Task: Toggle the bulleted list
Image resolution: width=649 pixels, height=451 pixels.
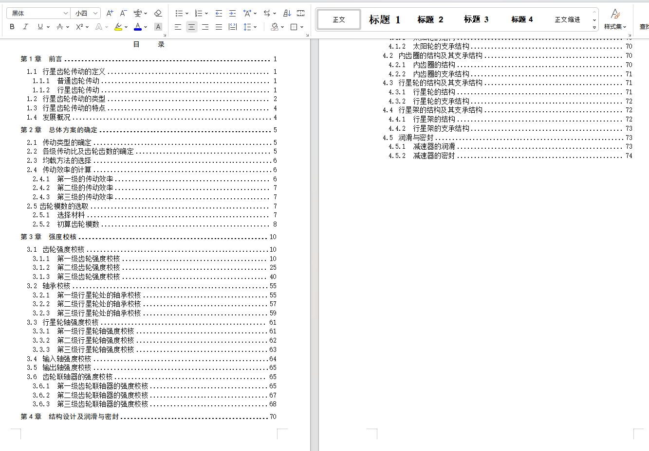Action: [x=179, y=13]
